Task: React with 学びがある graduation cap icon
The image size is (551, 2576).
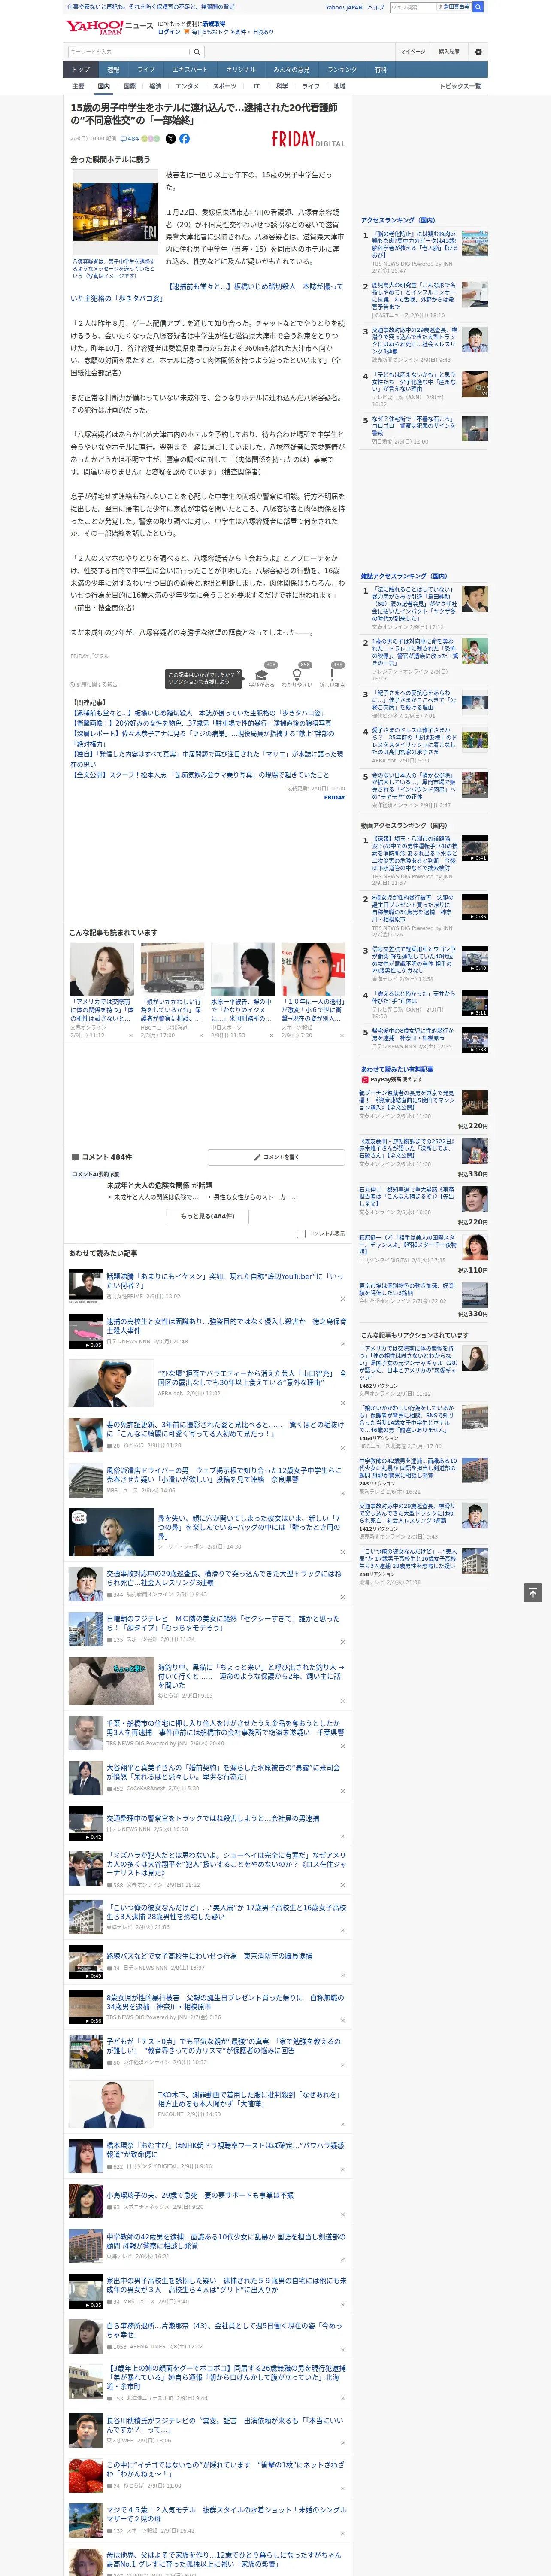Action: point(262,675)
